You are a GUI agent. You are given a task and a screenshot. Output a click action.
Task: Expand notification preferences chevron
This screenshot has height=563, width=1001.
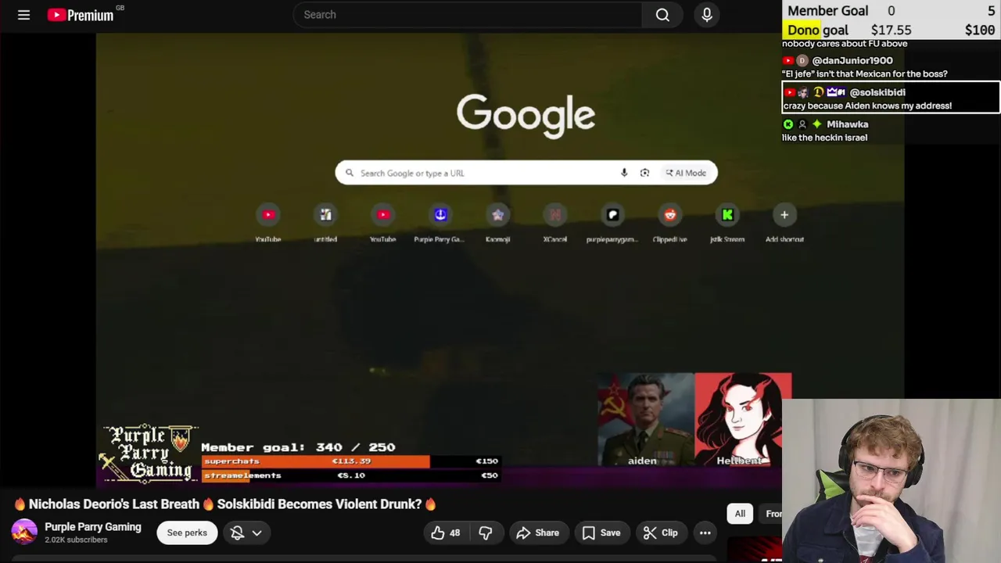tap(257, 533)
